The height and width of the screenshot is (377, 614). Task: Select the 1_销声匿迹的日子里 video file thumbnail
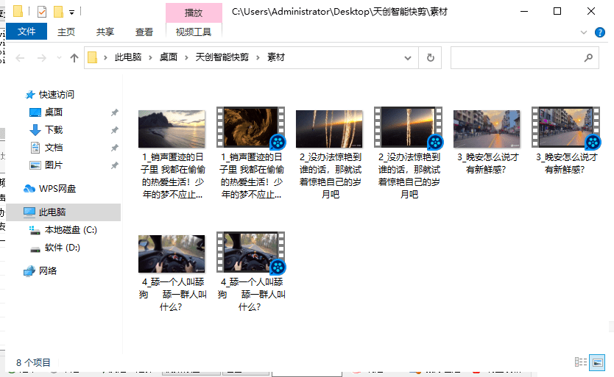(x=250, y=127)
